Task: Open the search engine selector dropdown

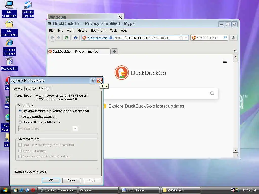Action: 195,38
